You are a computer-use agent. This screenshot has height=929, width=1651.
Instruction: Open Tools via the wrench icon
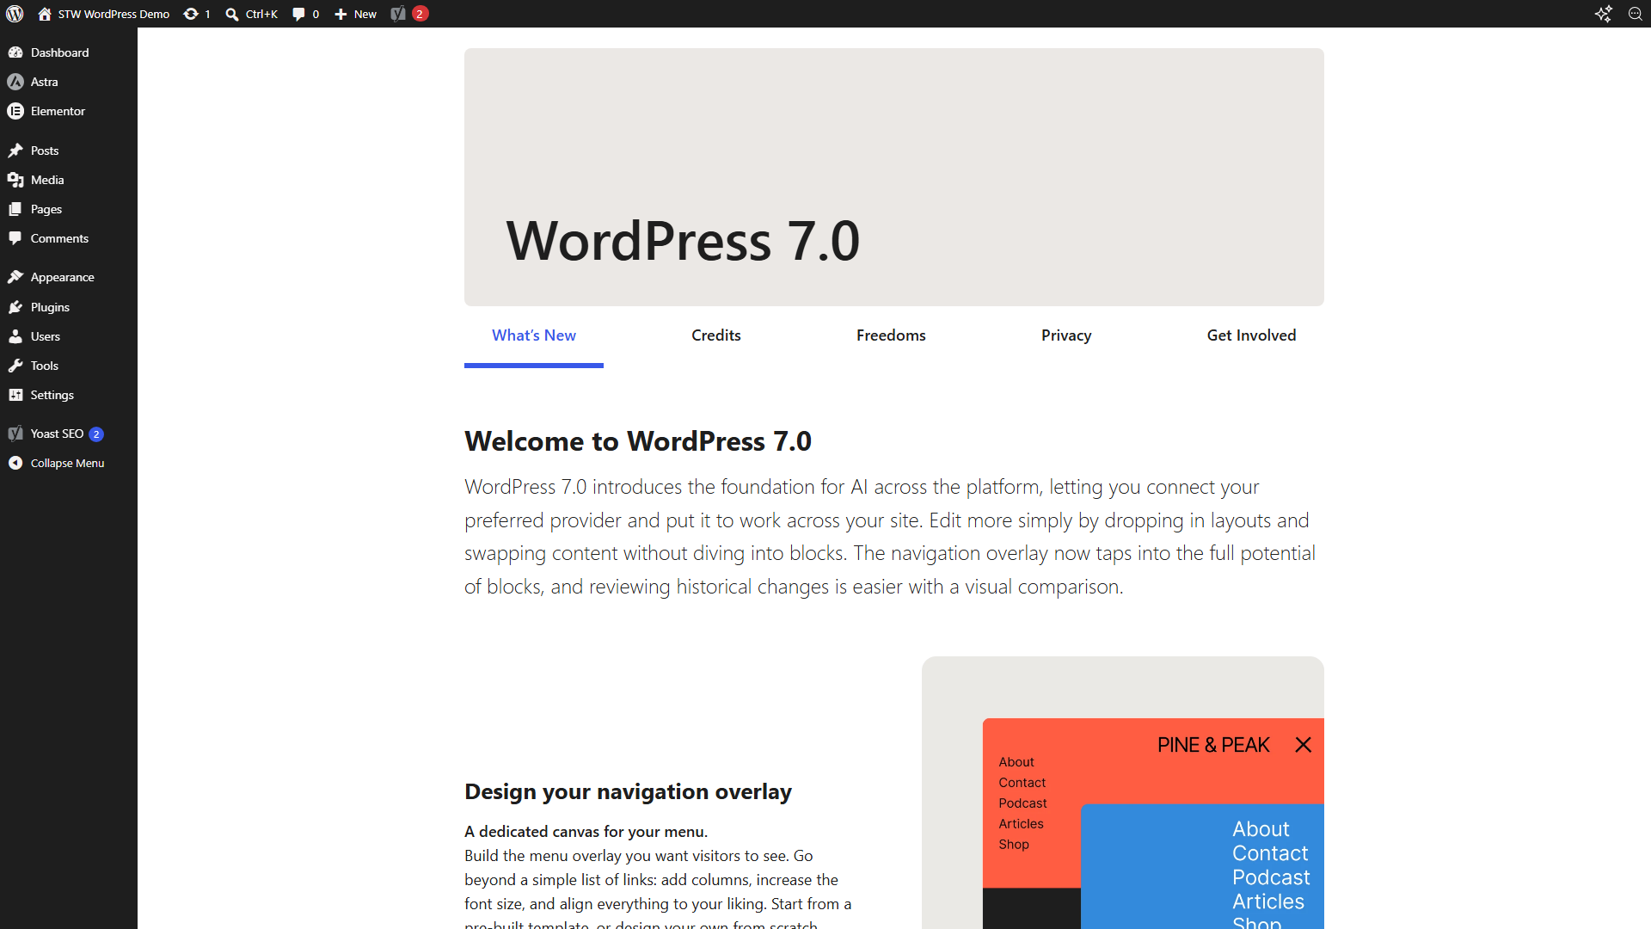click(x=15, y=366)
